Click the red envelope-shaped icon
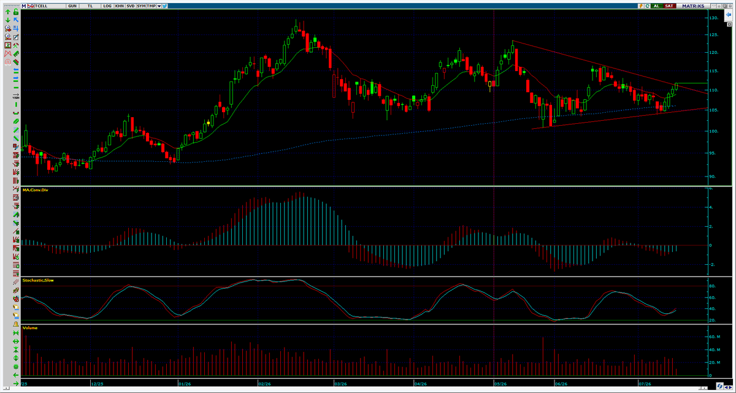The height and width of the screenshot is (393, 736). (8, 53)
